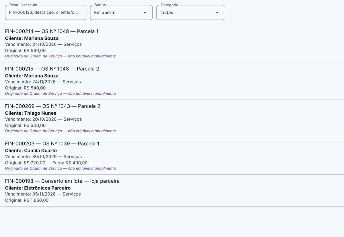Select Vencimento: 30/10/2026 — Serviços line

43,157
